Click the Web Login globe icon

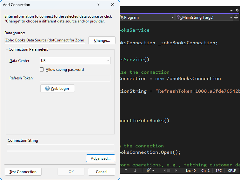47,88
